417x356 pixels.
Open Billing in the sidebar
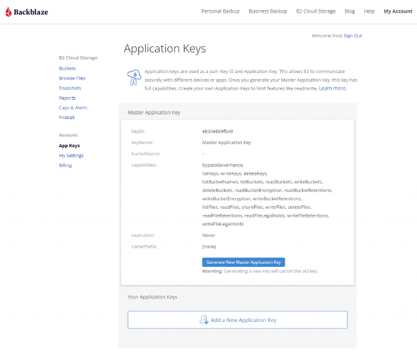[x=65, y=165]
